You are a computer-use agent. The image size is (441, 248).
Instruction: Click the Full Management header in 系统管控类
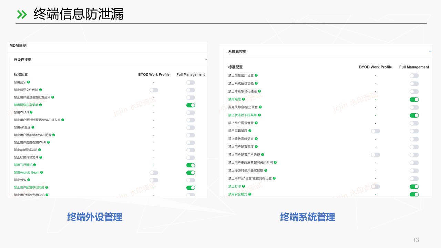coord(414,67)
